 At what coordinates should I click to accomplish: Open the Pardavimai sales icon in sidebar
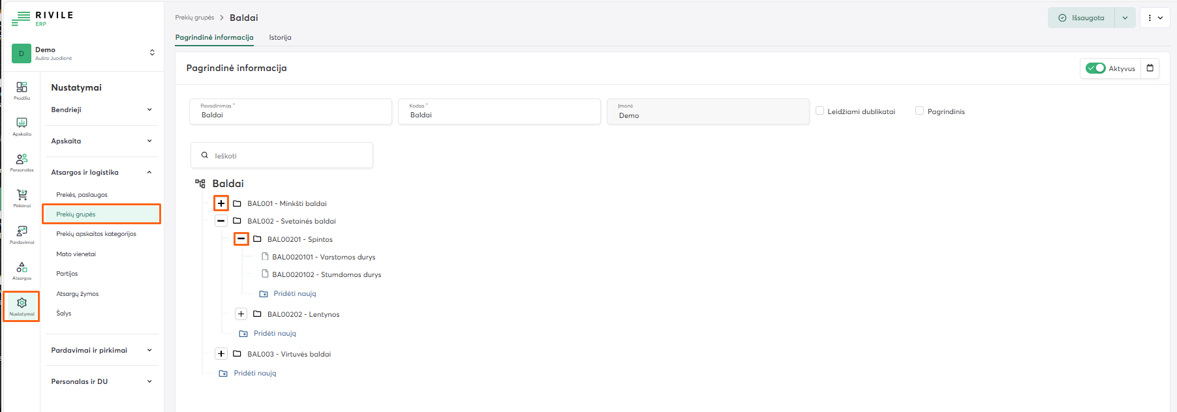click(22, 234)
